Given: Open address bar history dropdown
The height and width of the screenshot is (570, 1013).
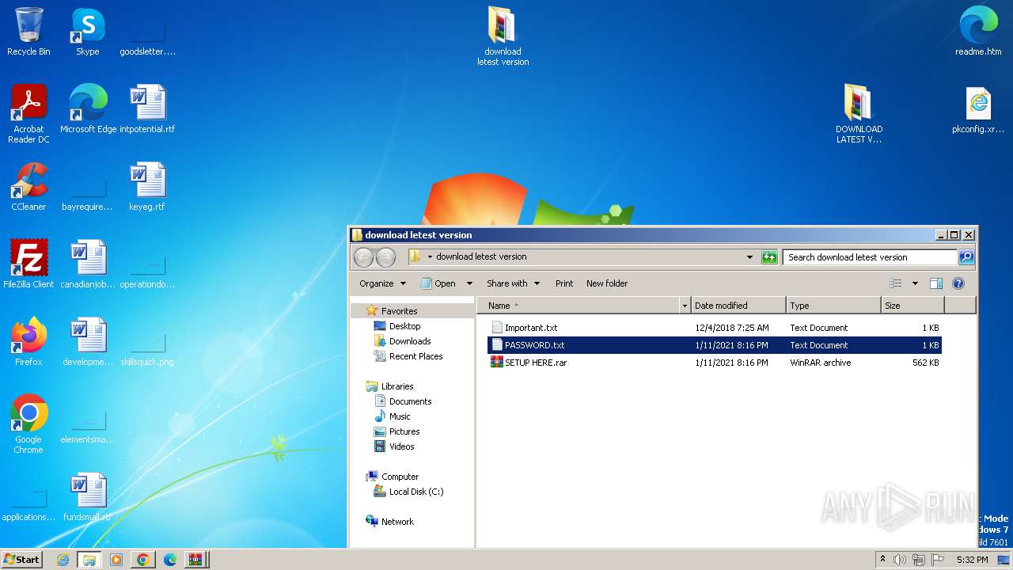Looking at the screenshot, I should (749, 257).
